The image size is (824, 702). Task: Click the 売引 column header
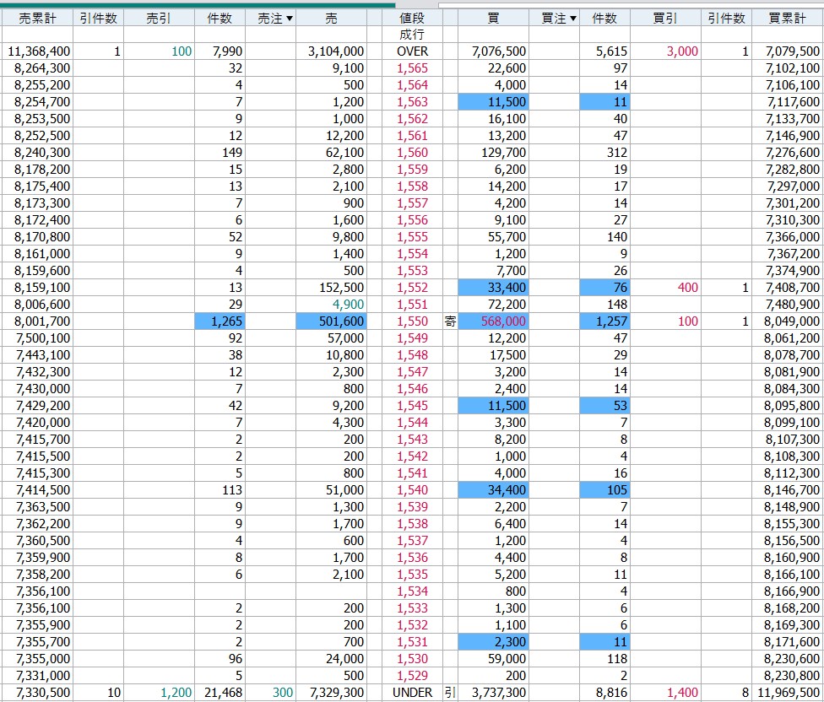pos(158,19)
